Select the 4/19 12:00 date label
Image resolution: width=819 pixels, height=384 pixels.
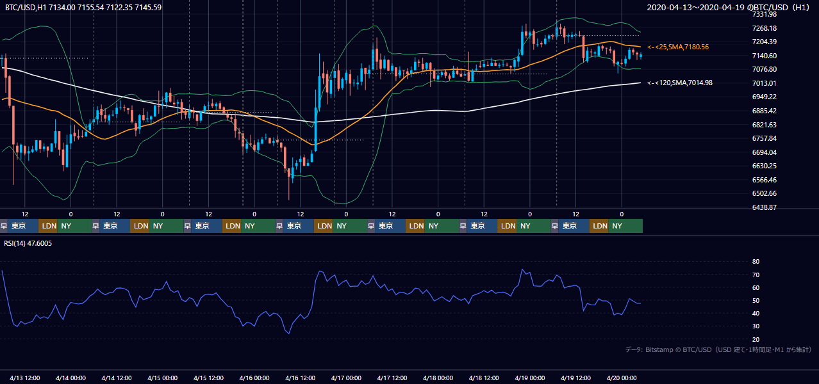576,378
